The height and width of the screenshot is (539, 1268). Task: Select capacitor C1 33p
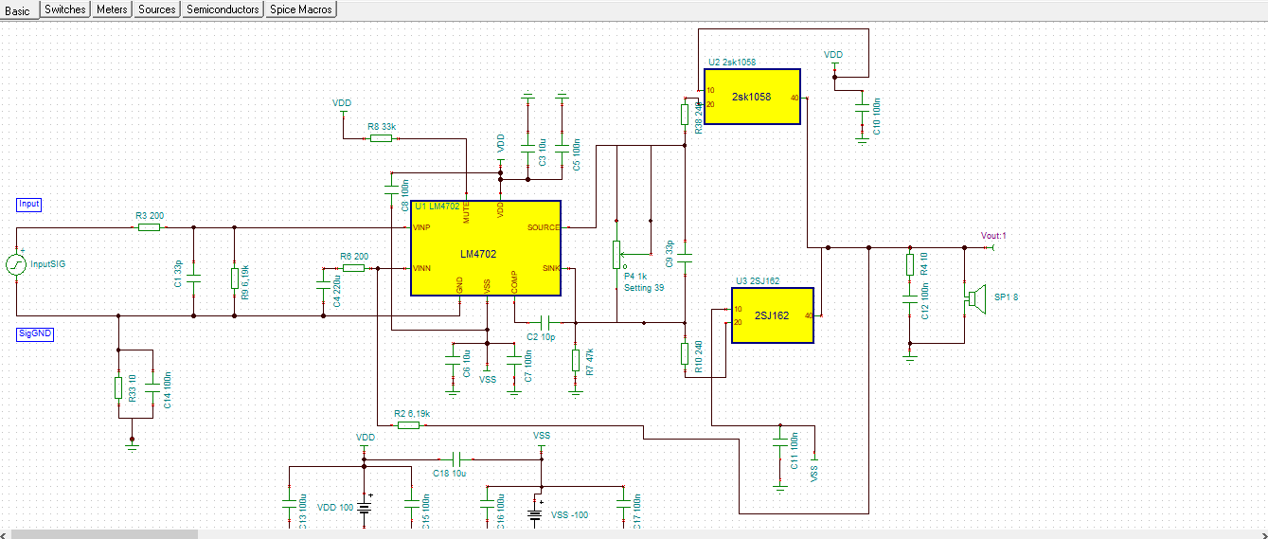tap(193, 278)
